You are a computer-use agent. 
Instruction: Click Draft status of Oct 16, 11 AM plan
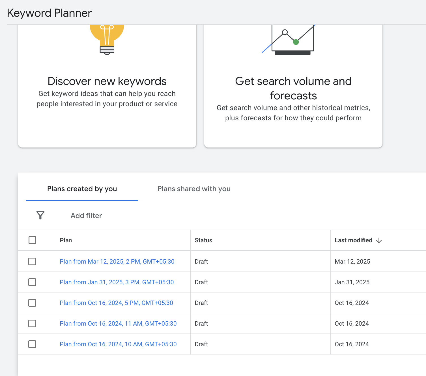pyautogui.click(x=201, y=323)
